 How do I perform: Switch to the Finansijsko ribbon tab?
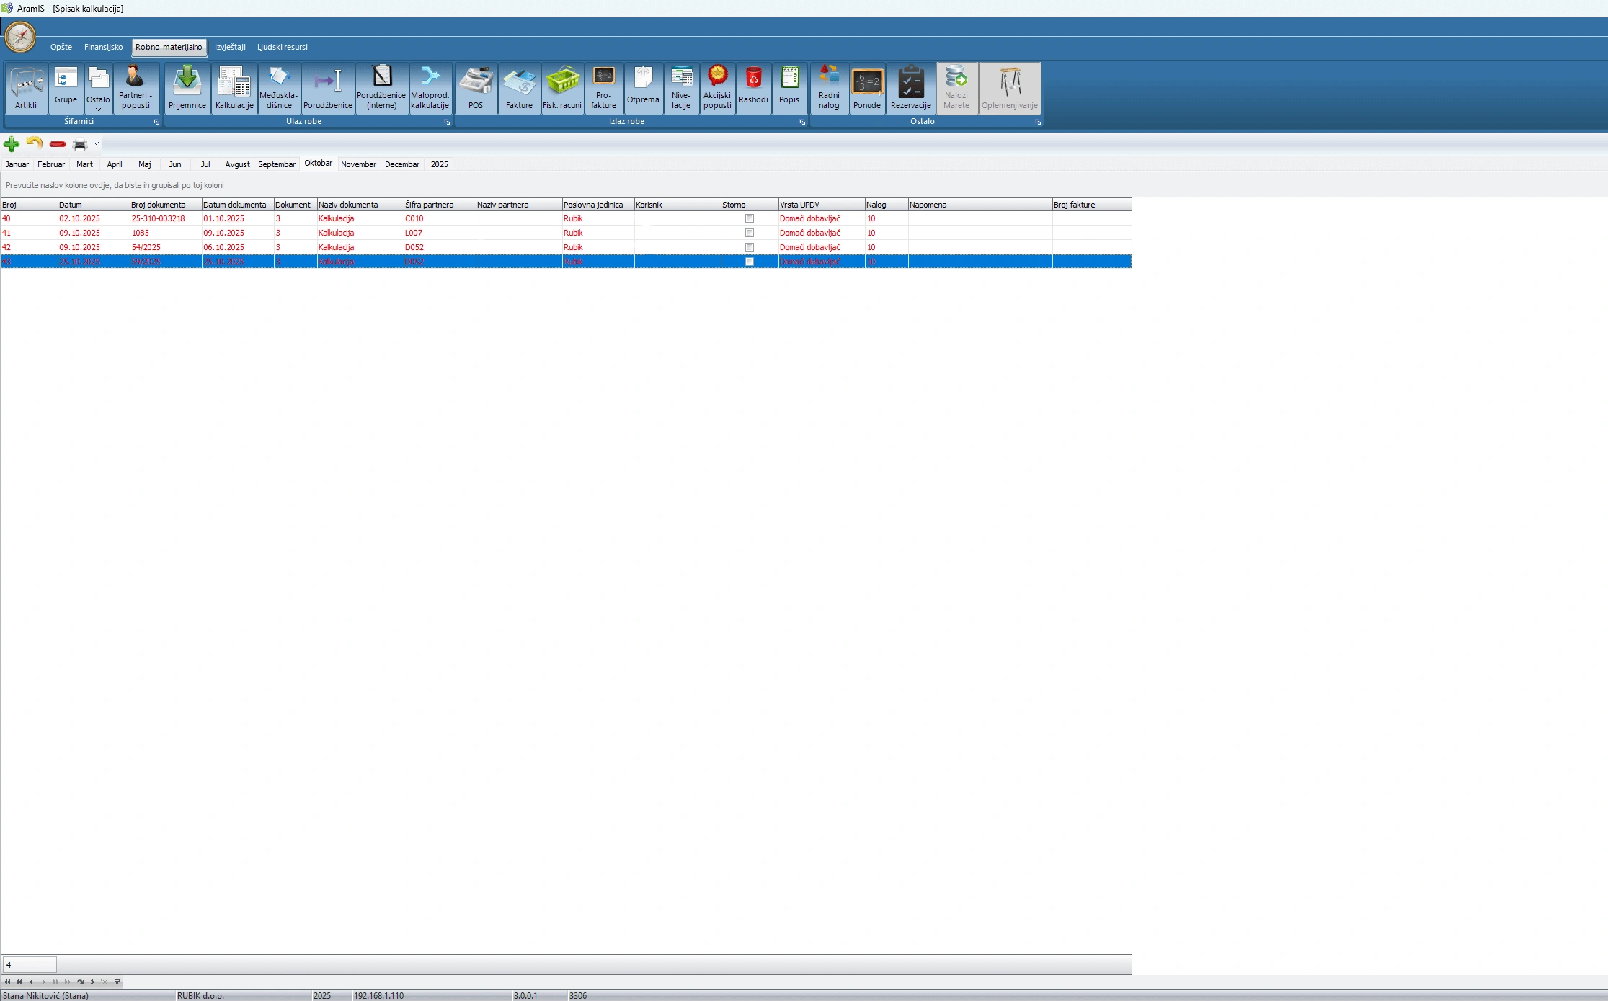(103, 47)
